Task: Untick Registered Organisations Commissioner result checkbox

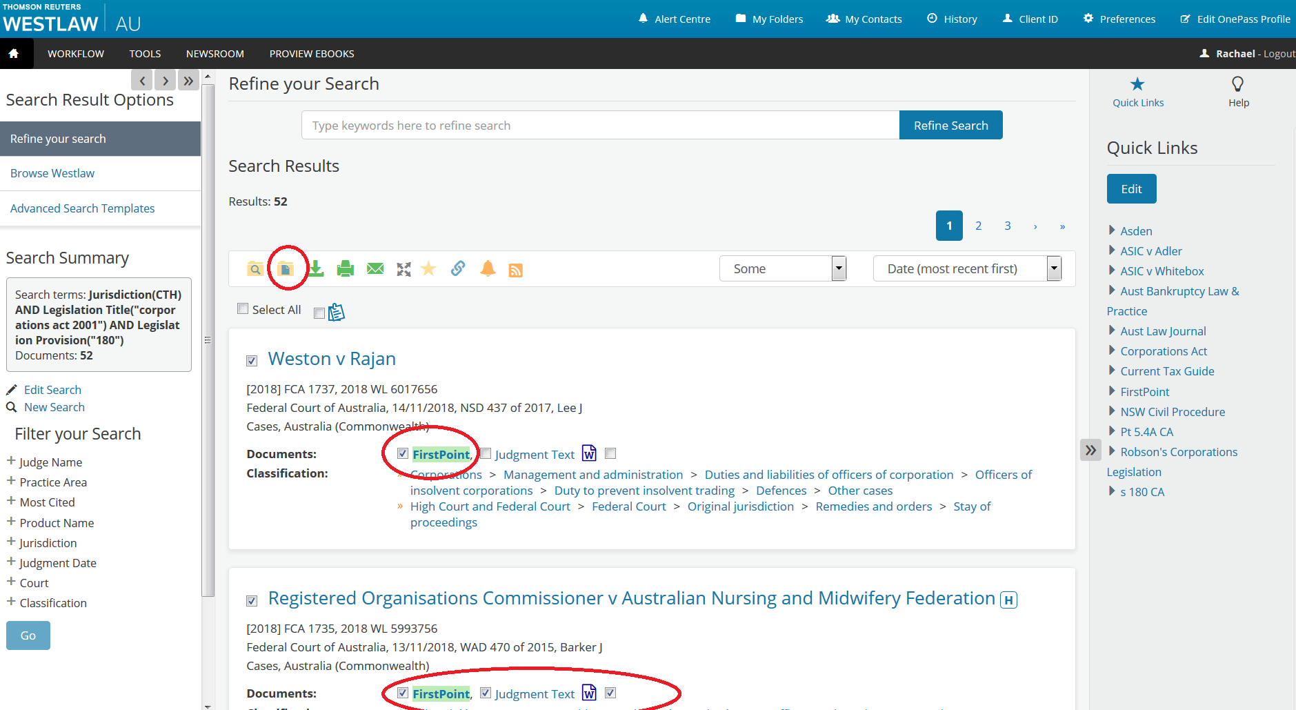Action: (252, 601)
